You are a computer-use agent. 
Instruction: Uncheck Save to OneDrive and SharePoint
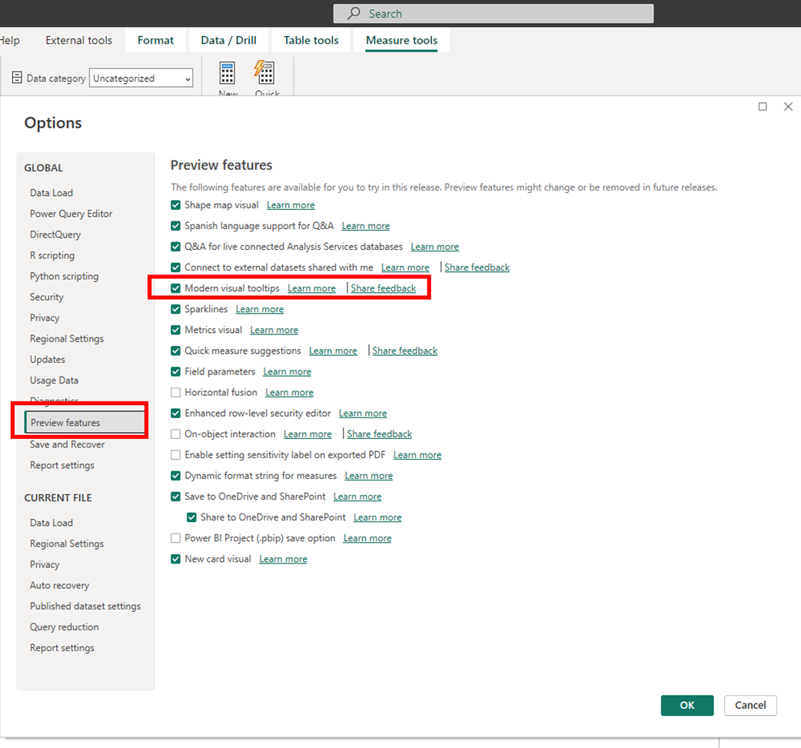coord(176,497)
